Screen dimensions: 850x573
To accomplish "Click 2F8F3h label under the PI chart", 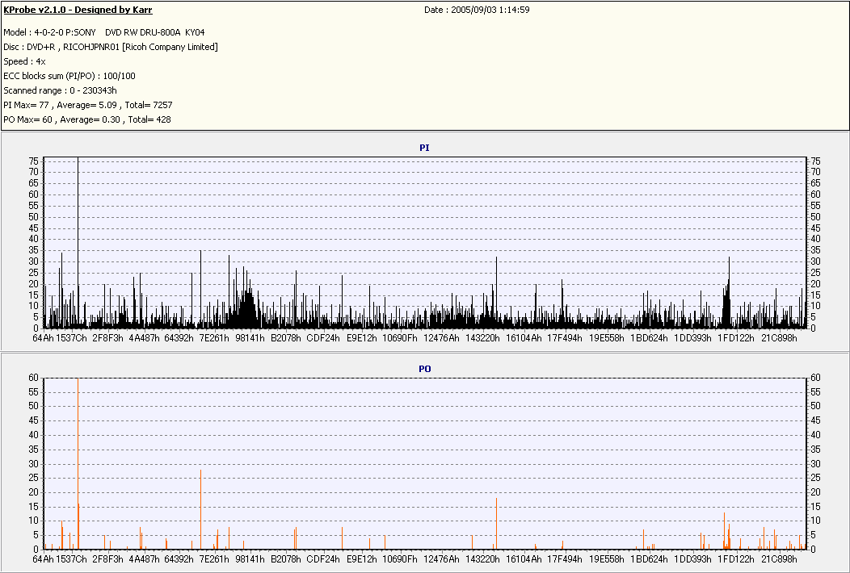I will tap(108, 338).
